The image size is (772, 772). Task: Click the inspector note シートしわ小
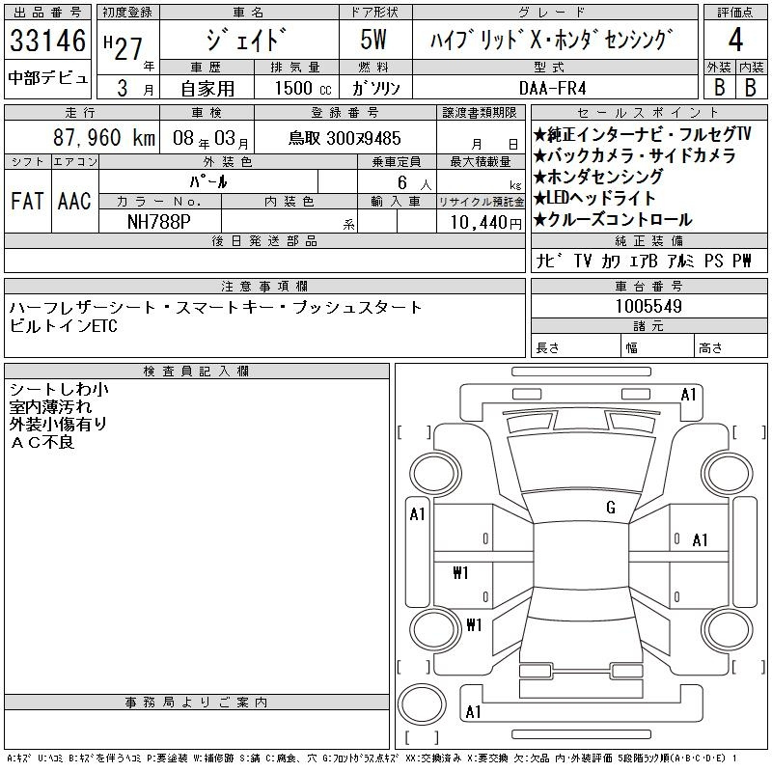click(59, 390)
